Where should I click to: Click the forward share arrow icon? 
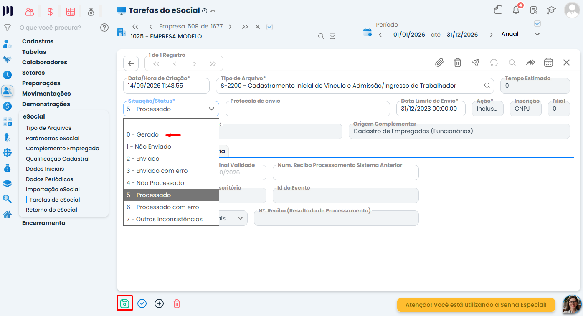tap(530, 63)
